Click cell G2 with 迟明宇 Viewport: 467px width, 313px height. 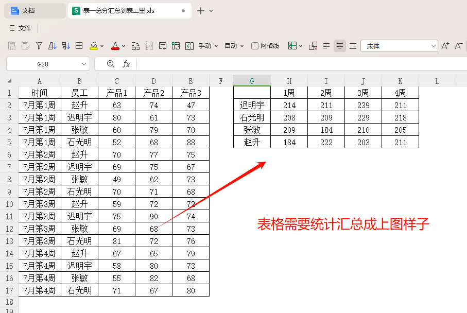click(x=252, y=105)
